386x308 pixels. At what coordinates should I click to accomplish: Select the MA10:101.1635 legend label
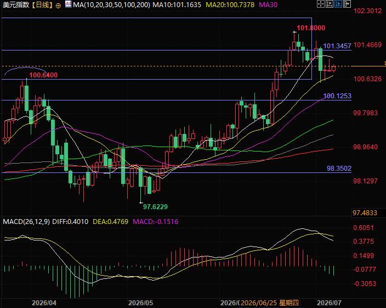(x=177, y=5)
